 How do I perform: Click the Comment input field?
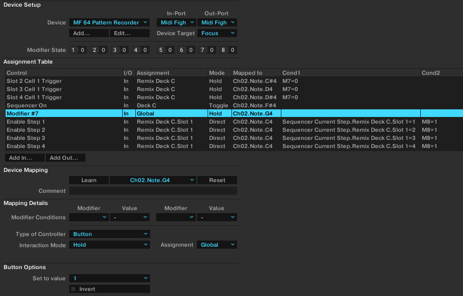tap(153, 191)
